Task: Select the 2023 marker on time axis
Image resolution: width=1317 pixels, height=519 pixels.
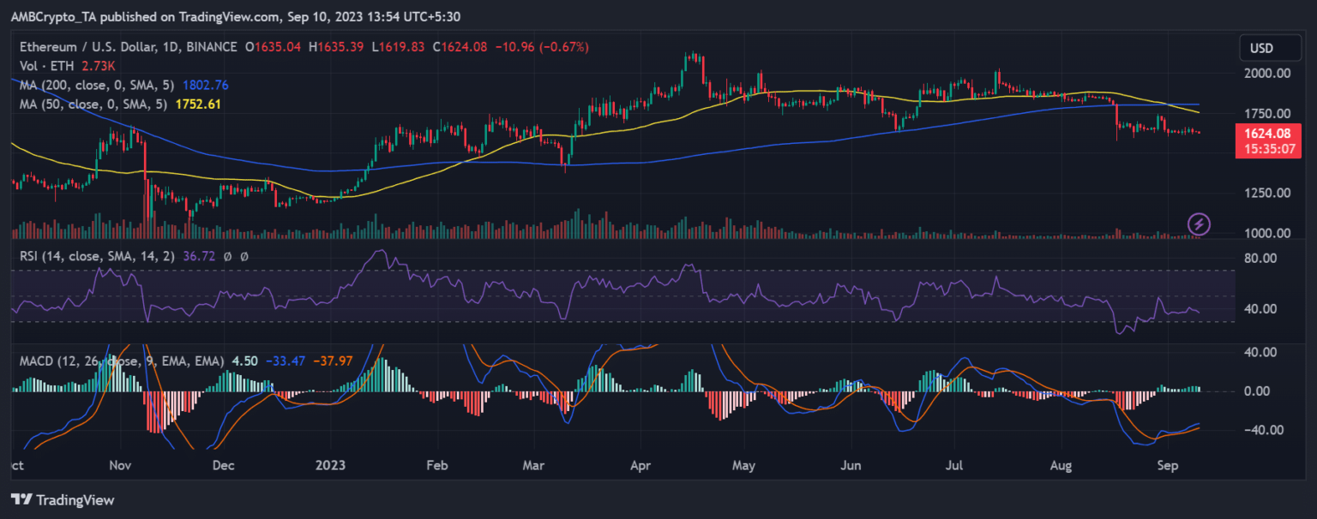Action: [330, 466]
